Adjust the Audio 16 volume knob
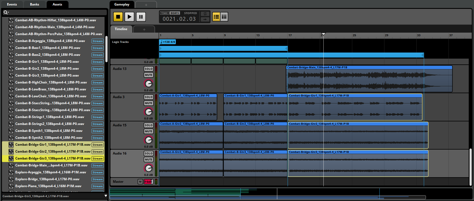474x201 pixels. tap(149, 168)
